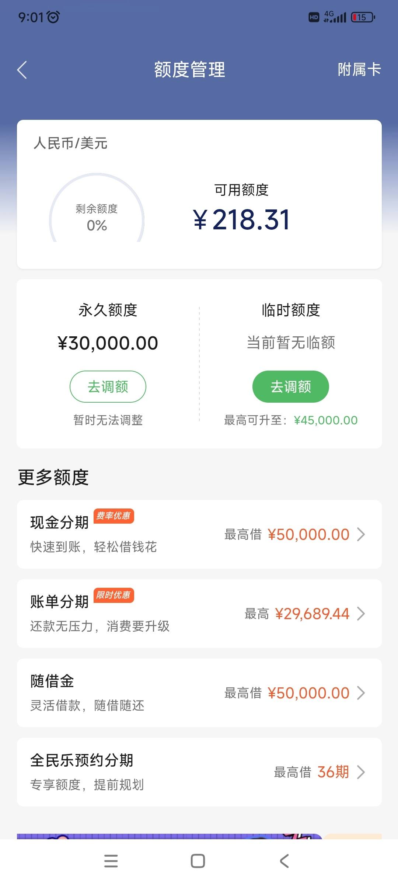Screen dimensions: 398x885
Task: Tap the back arrow in the header
Action: [22, 70]
